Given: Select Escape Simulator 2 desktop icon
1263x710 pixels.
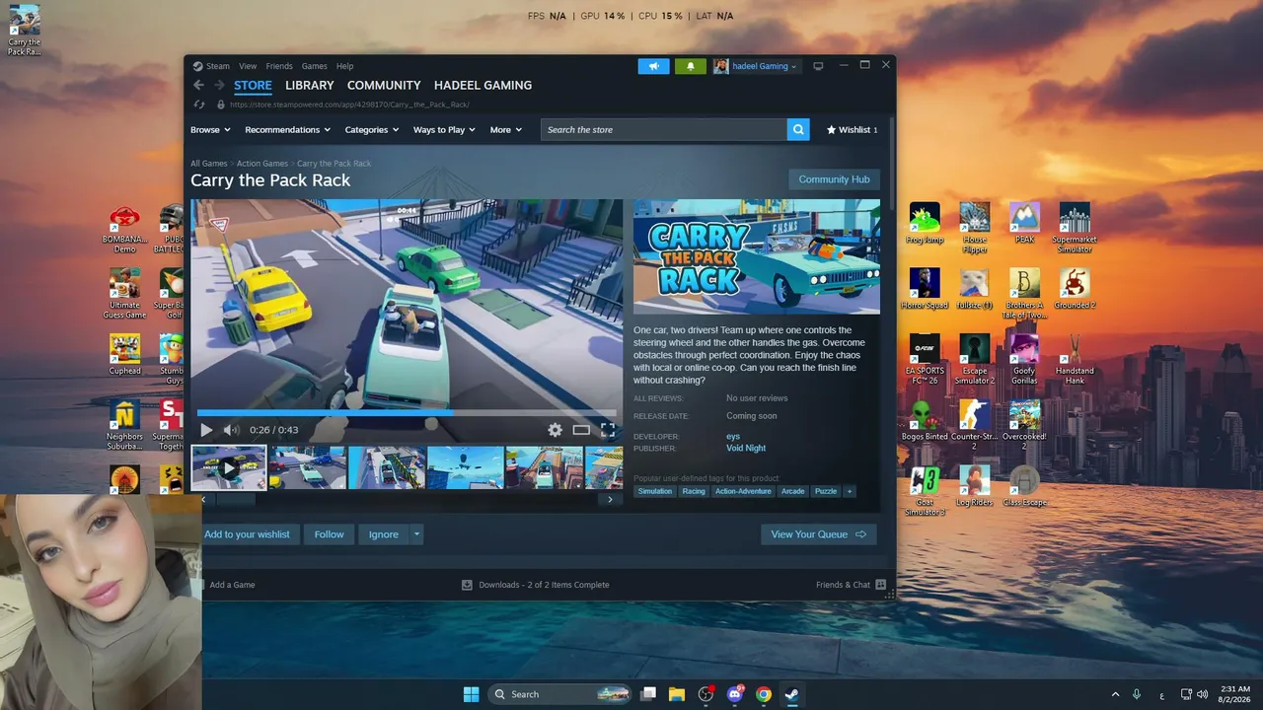Looking at the screenshot, I should [x=975, y=360].
